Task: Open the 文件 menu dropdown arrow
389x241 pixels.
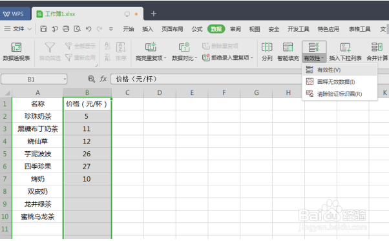Action: coord(30,29)
